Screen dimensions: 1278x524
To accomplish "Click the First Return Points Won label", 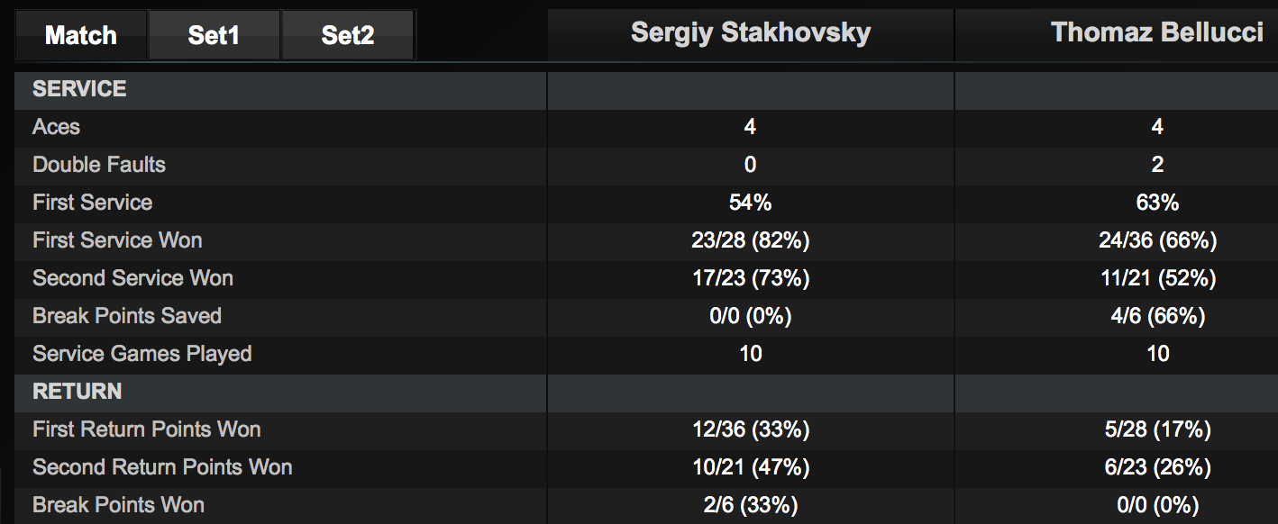I will (147, 429).
